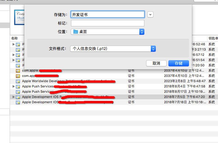Expand the row expiring 6:52:46
Image resolution: width=218 pixels, height=143 pixels.
(x=13, y=44)
